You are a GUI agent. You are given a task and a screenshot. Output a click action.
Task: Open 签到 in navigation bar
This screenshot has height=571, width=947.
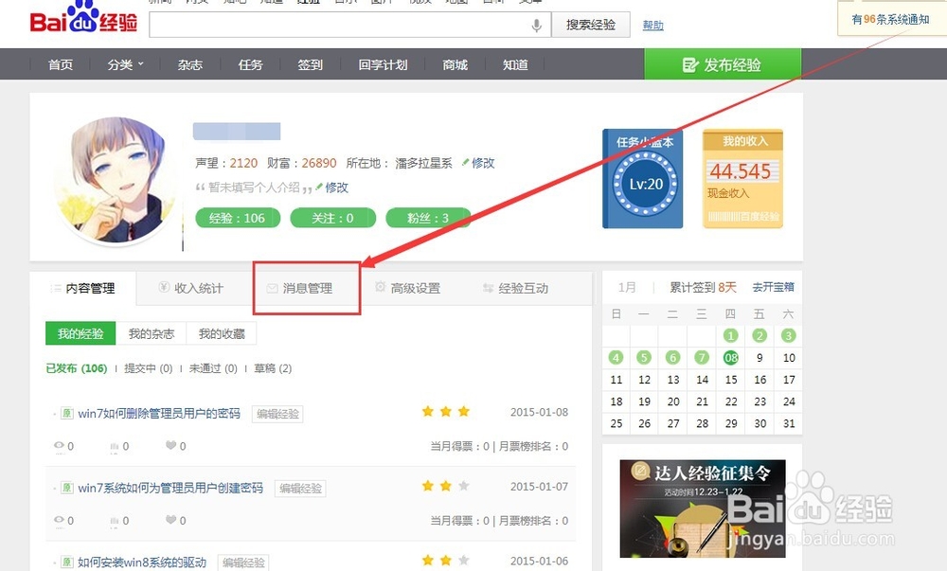click(310, 64)
